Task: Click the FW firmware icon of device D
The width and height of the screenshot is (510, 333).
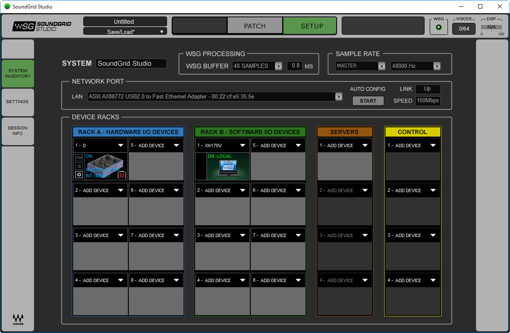Action: [x=79, y=157]
